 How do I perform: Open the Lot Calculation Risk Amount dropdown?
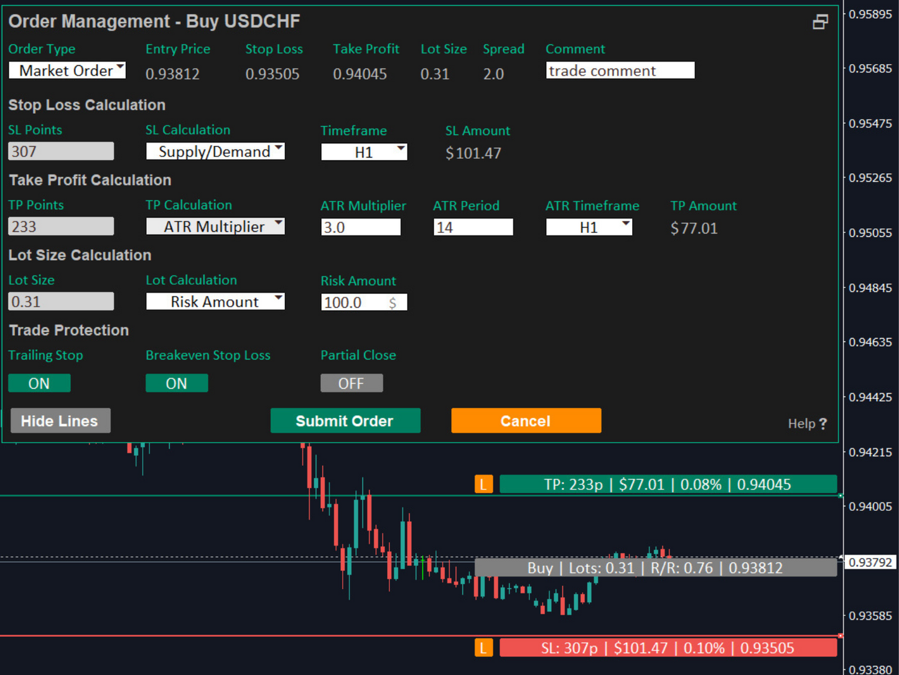(x=215, y=301)
